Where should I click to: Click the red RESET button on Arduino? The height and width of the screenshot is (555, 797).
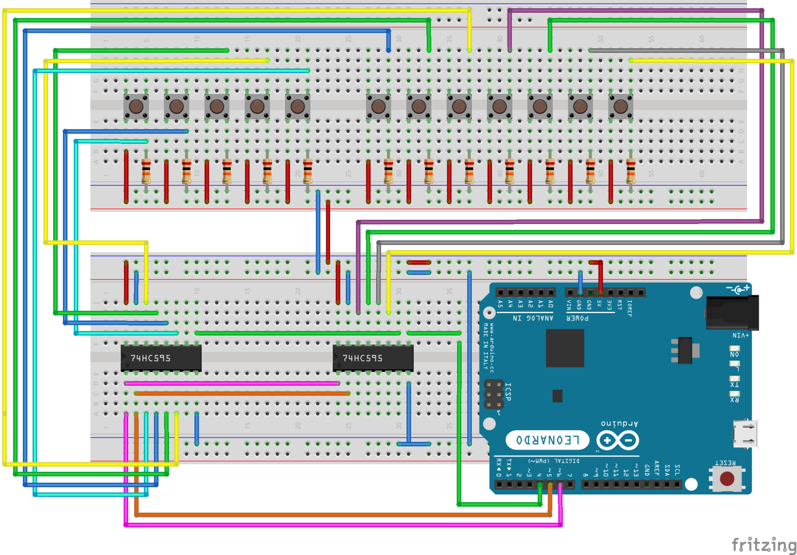click(727, 479)
